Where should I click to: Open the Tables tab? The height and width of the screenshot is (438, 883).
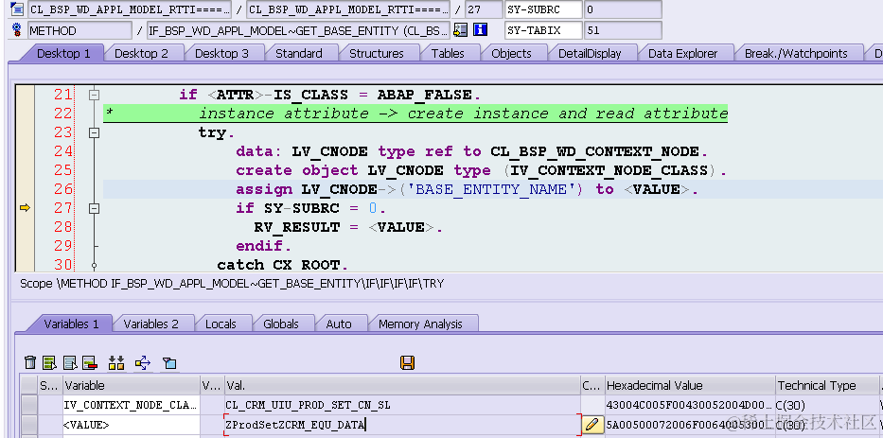tap(448, 54)
